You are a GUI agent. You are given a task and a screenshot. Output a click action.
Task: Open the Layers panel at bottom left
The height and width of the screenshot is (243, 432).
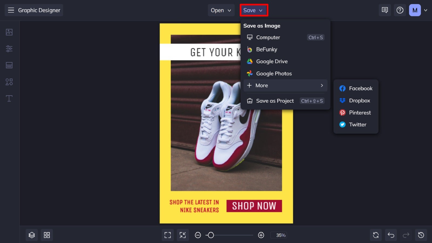tap(32, 235)
